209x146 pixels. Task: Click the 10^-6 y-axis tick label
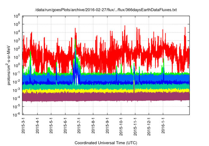16,115
